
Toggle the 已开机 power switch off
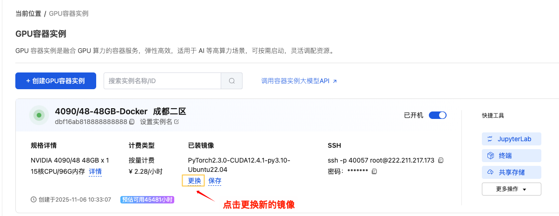tap(437, 115)
